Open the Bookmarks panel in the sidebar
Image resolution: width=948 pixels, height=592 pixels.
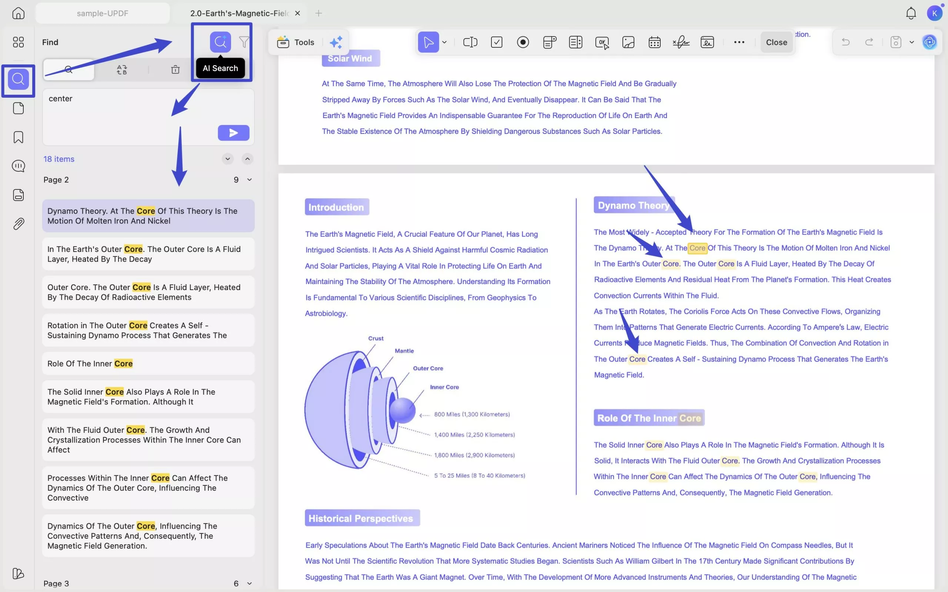[x=18, y=137]
